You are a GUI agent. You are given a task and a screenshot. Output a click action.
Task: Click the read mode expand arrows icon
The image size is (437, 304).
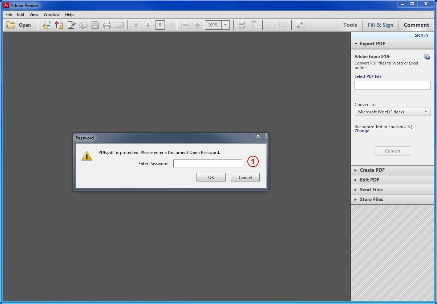(300, 25)
